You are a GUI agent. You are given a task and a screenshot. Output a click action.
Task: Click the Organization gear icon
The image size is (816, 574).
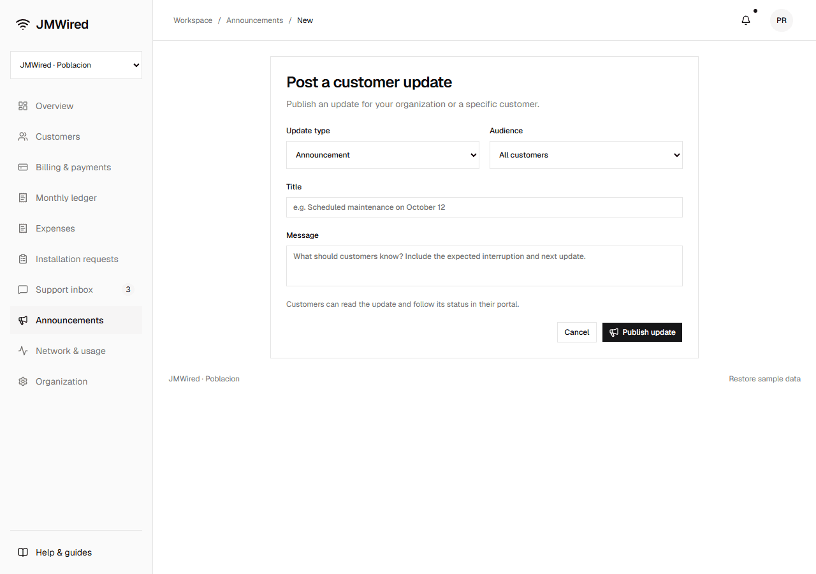pos(23,381)
